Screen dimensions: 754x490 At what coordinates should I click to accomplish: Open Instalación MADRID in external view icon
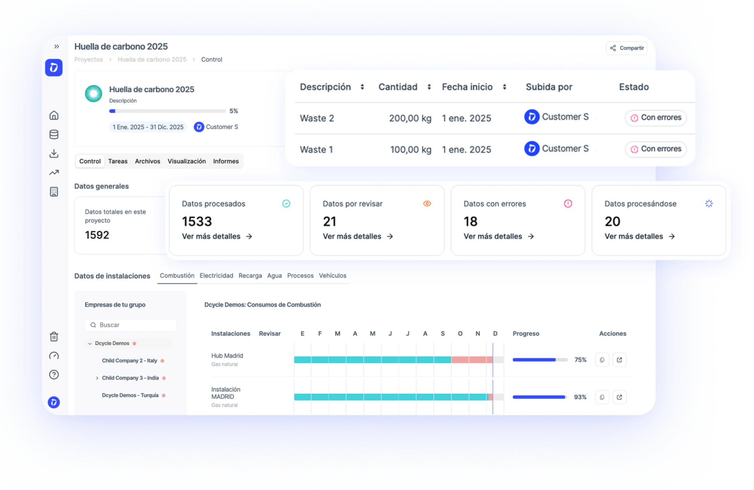click(x=619, y=397)
